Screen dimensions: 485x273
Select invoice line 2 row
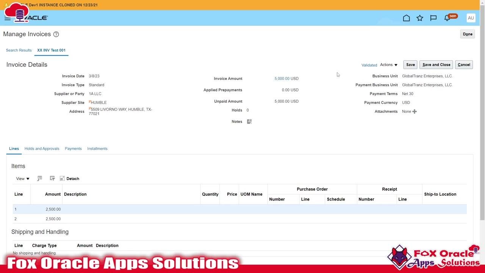click(x=239, y=219)
